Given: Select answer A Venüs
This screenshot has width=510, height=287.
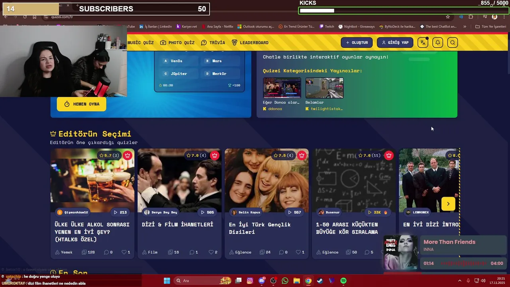Looking at the screenshot, I should [x=179, y=61].
